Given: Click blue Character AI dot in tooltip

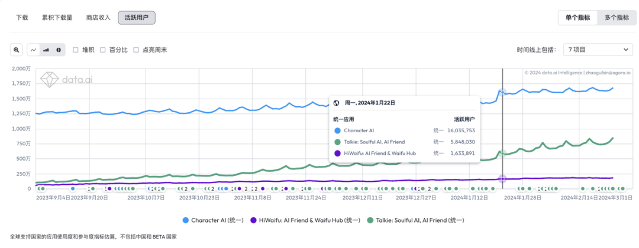Looking at the screenshot, I should [x=337, y=131].
